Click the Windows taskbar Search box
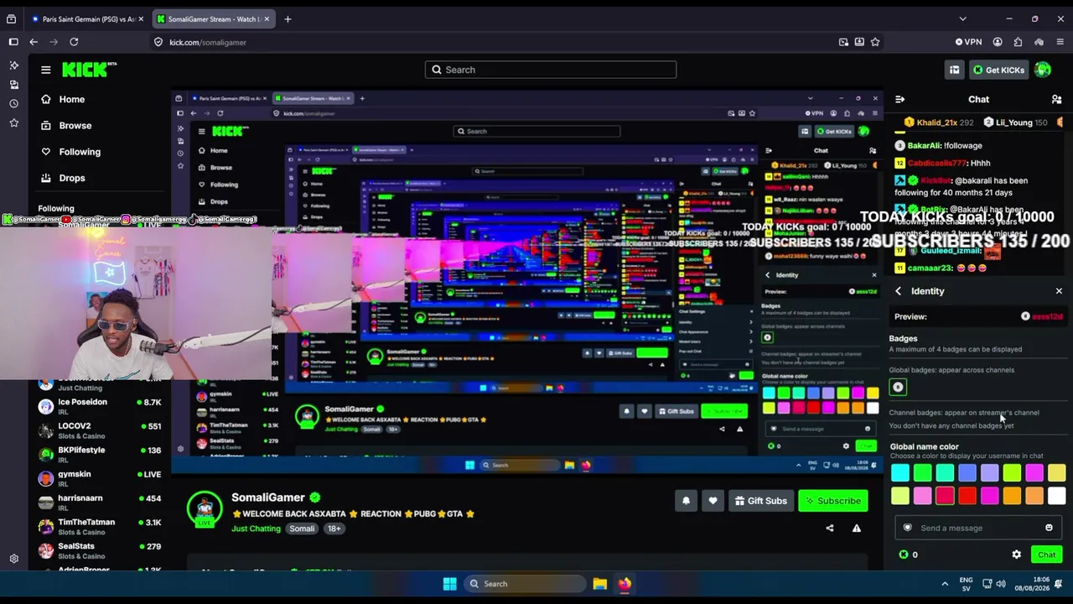Screen dimensions: 1073x604 coord(525,584)
